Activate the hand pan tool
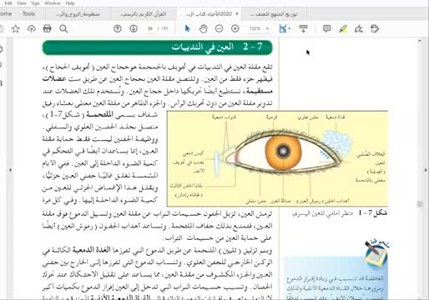This screenshot has width=429, height=300. point(204,28)
